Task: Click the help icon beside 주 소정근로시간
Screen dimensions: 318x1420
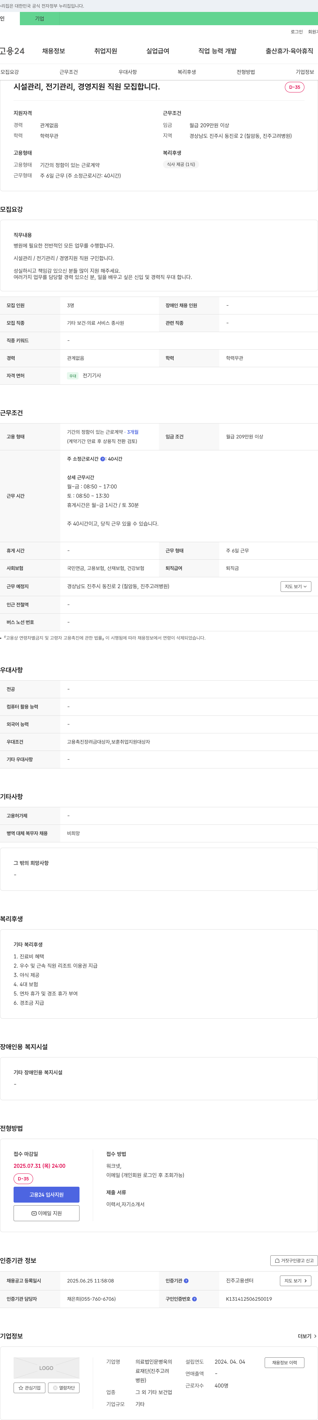Action: (x=102, y=459)
